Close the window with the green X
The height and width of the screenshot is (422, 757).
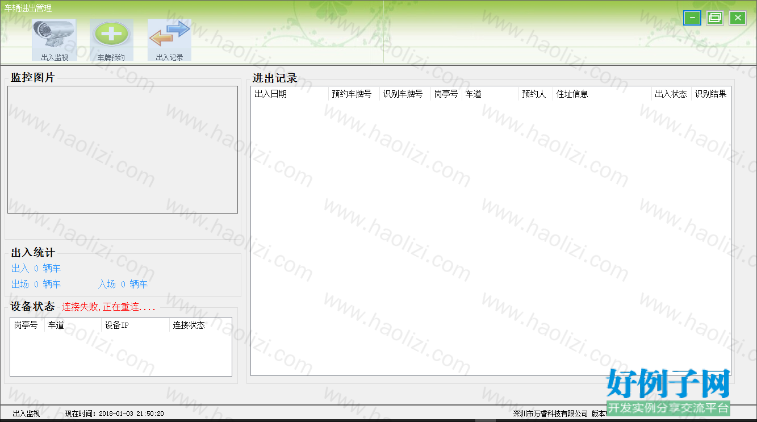738,18
